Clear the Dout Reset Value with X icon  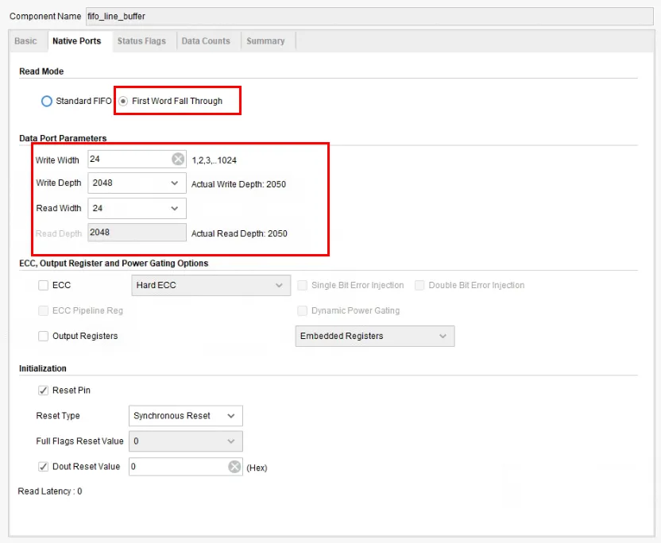pyautogui.click(x=234, y=467)
